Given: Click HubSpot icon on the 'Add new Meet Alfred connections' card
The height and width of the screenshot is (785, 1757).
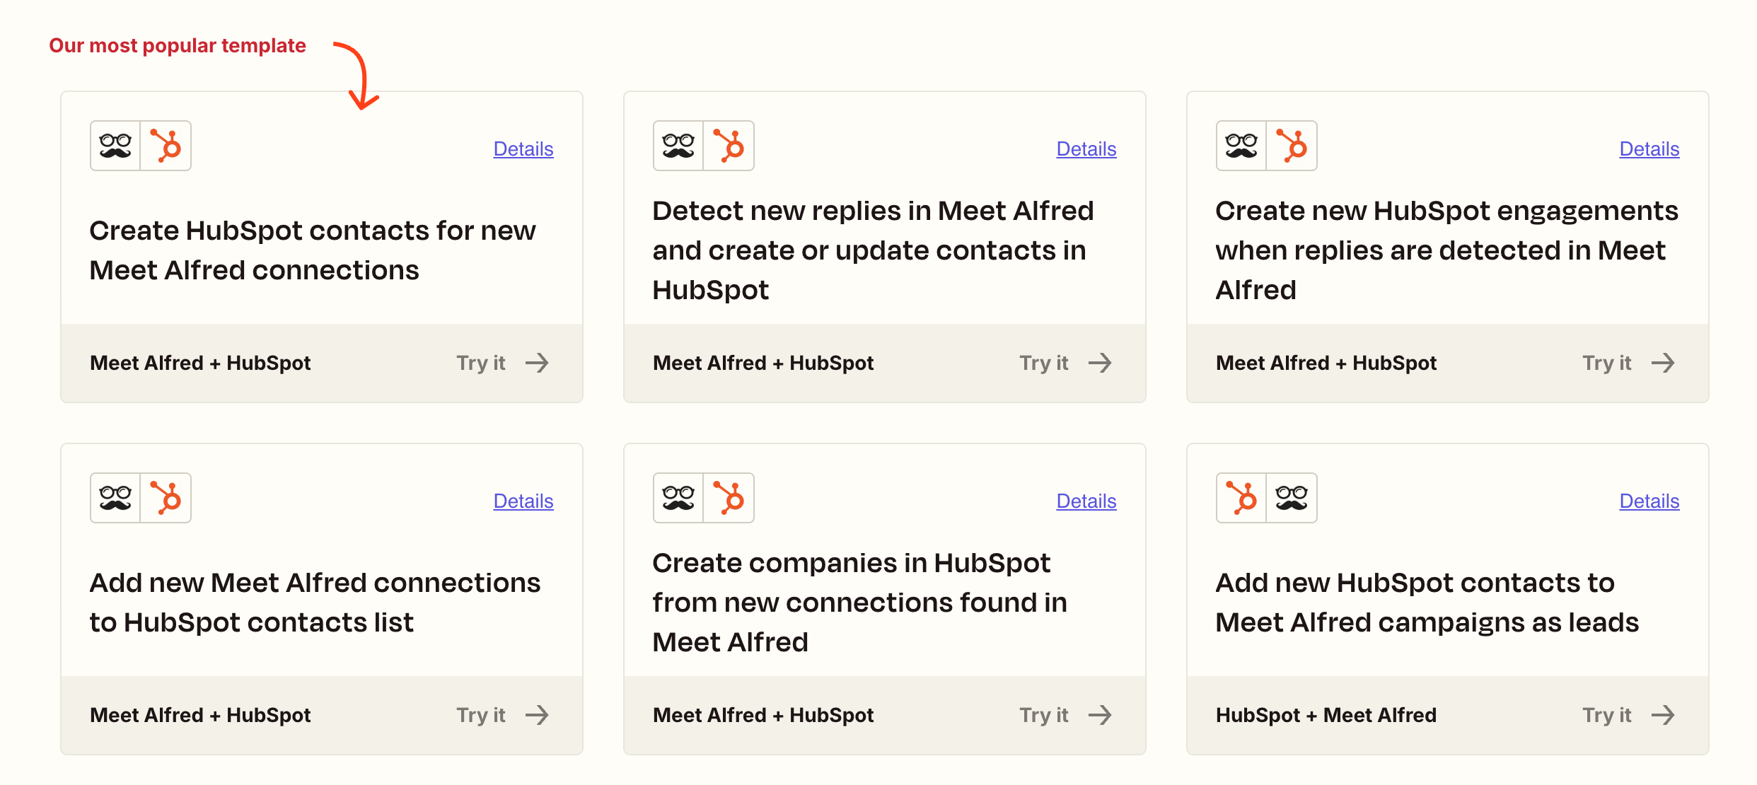Looking at the screenshot, I should pos(166,498).
